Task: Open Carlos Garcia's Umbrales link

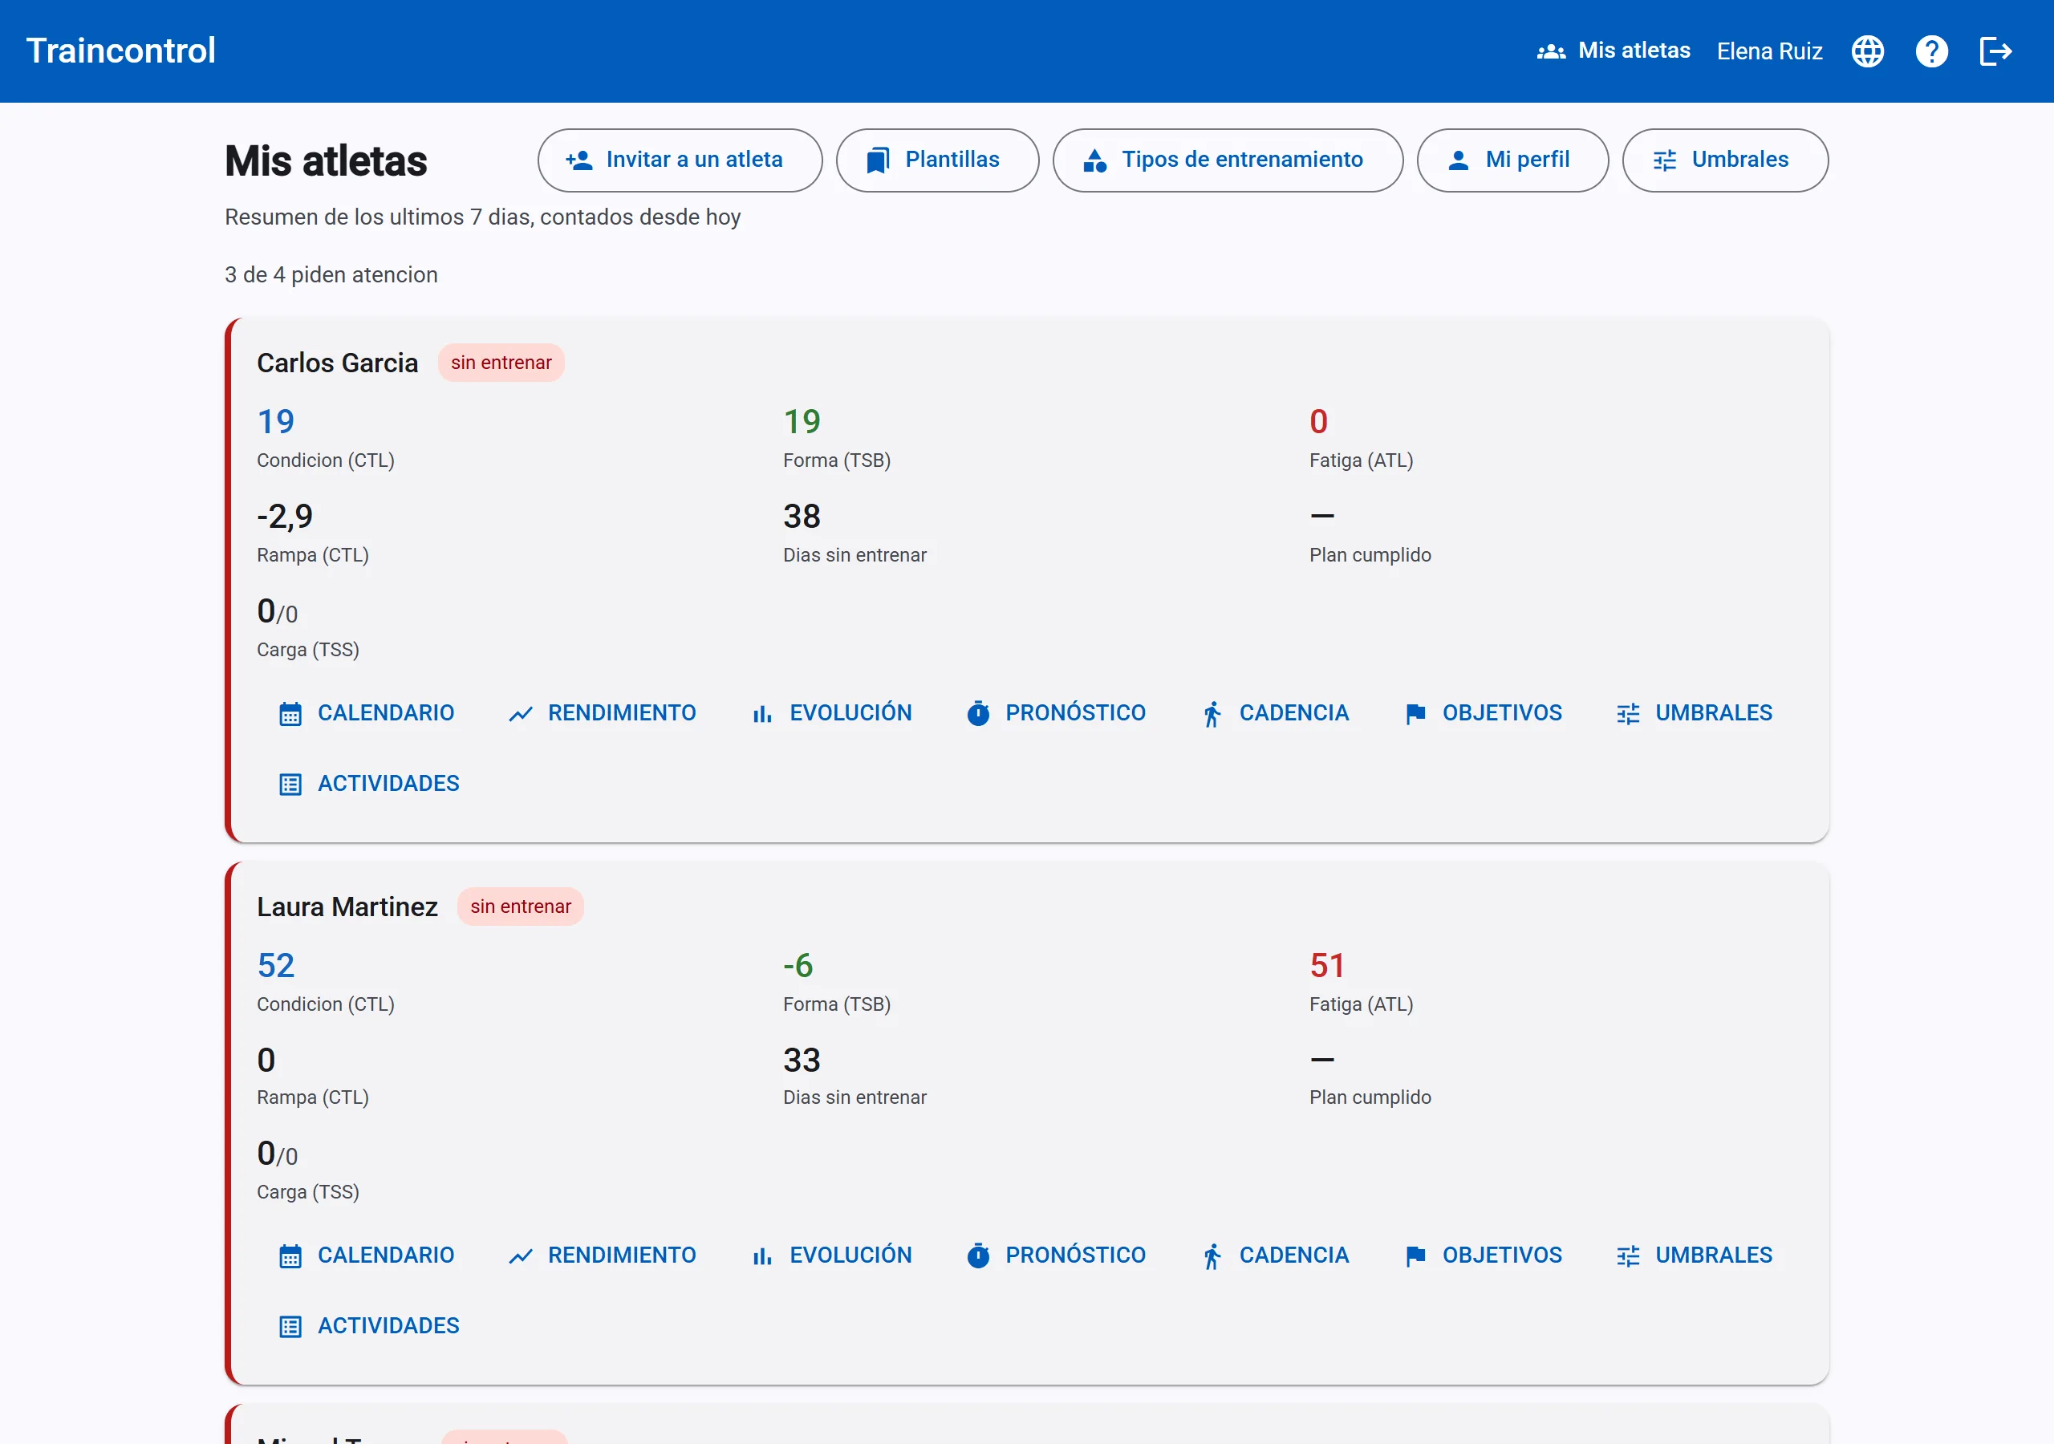Action: point(1695,713)
